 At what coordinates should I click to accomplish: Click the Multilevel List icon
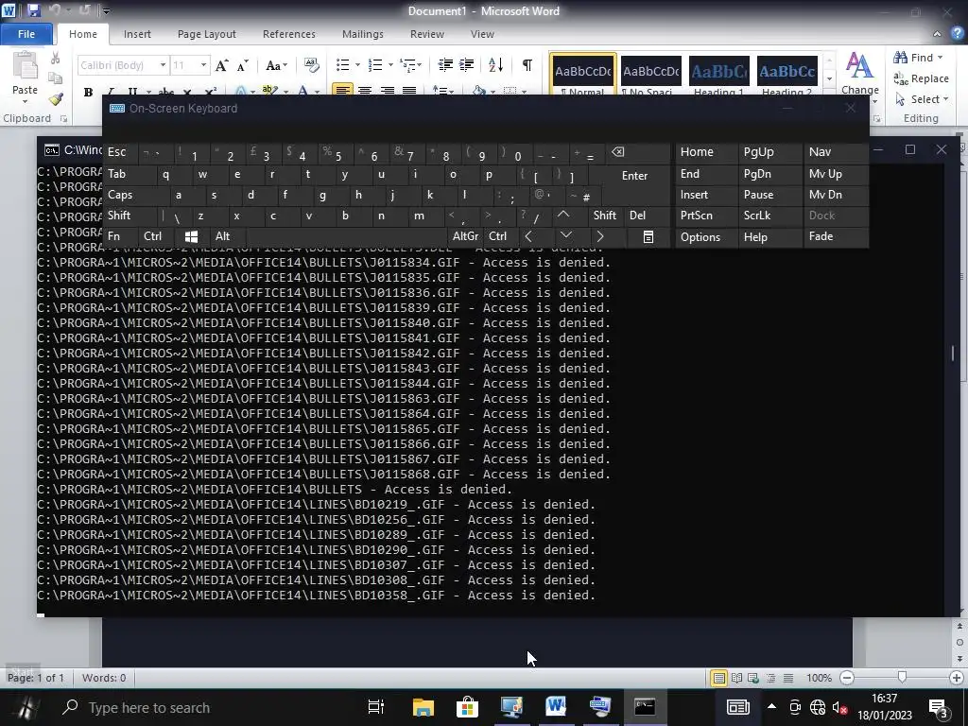coord(407,65)
